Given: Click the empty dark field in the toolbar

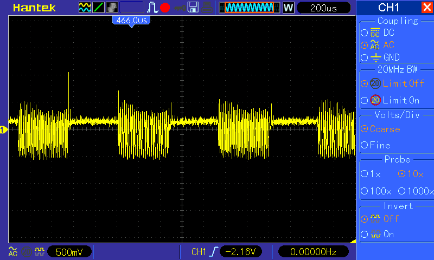Looking at the screenshot, I should click(x=132, y=8).
